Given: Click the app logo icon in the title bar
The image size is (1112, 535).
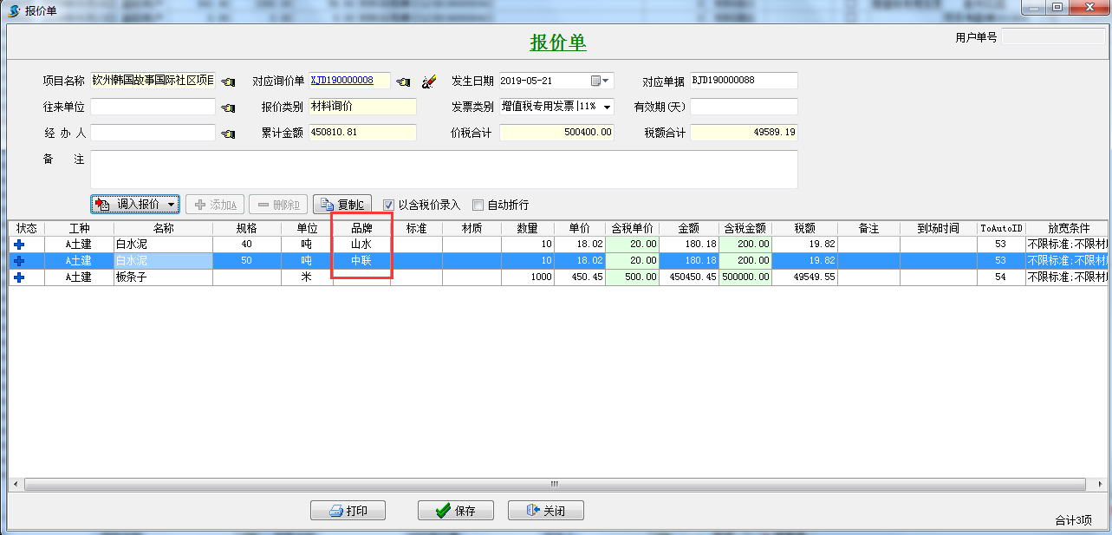Looking at the screenshot, I should [13, 10].
